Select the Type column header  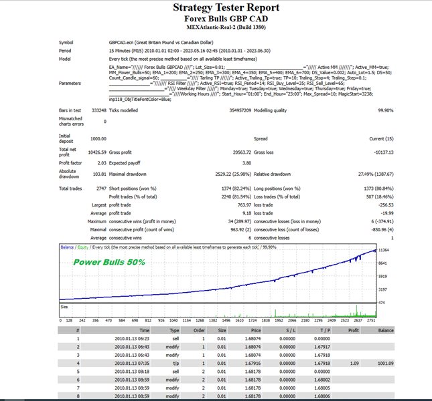[174, 329]
